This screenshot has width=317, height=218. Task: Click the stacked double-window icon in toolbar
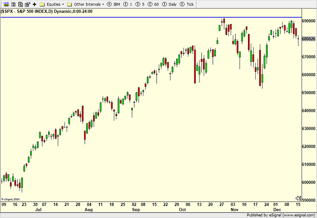pyautogui.click(x=20, y=4)
